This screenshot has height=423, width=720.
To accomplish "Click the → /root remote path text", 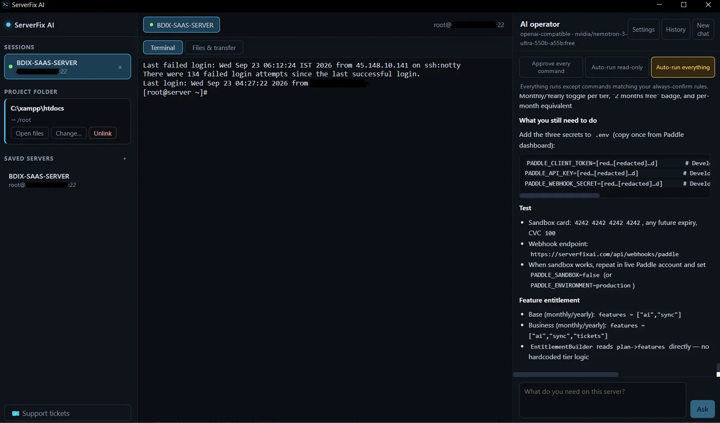I will click(21, 120).
